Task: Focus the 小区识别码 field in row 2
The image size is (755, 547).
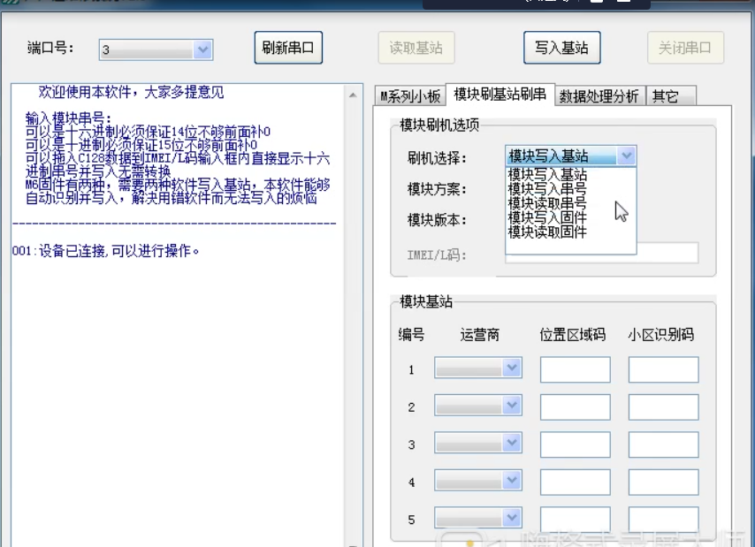Action: pyautogui.click(x=664, y=407)
